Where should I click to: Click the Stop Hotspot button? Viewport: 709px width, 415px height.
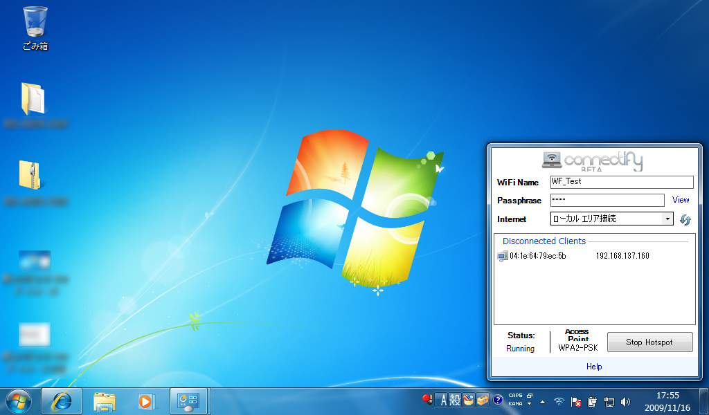click(649, 342)
